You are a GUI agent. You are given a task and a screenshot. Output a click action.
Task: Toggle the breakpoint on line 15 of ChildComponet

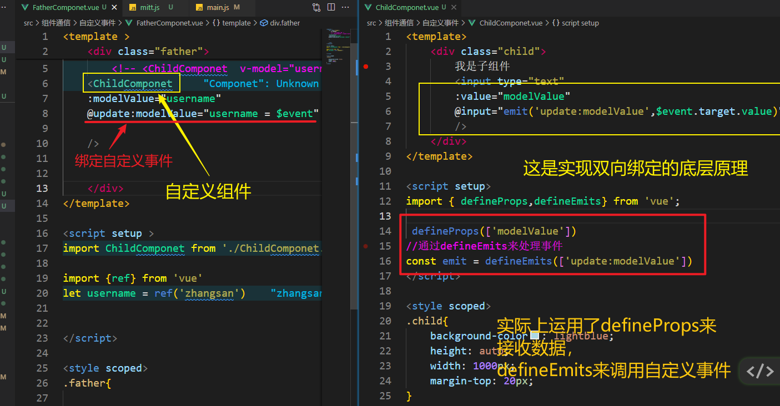click(x=366, y=246)
